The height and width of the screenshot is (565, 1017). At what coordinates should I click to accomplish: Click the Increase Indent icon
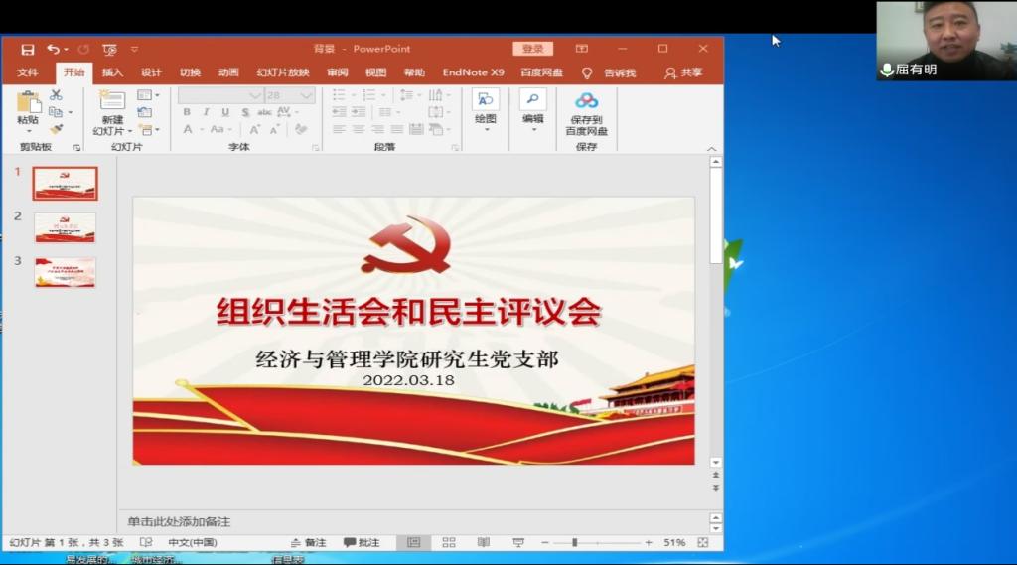tap(358, 112)
